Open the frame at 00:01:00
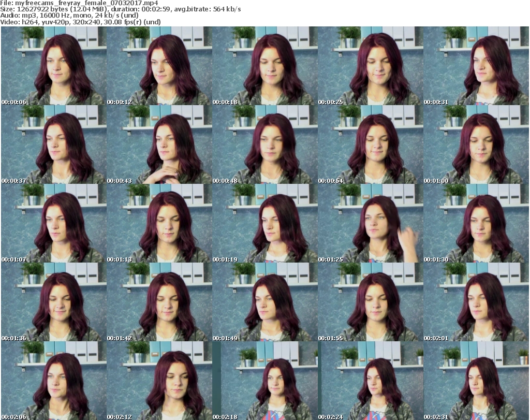 476,144
